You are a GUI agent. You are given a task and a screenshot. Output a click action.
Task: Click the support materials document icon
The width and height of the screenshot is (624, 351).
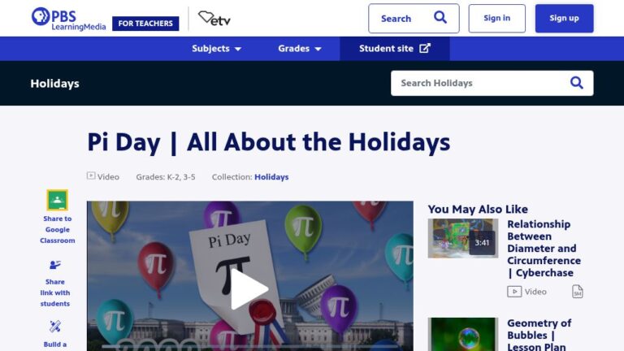click(578, 292)
